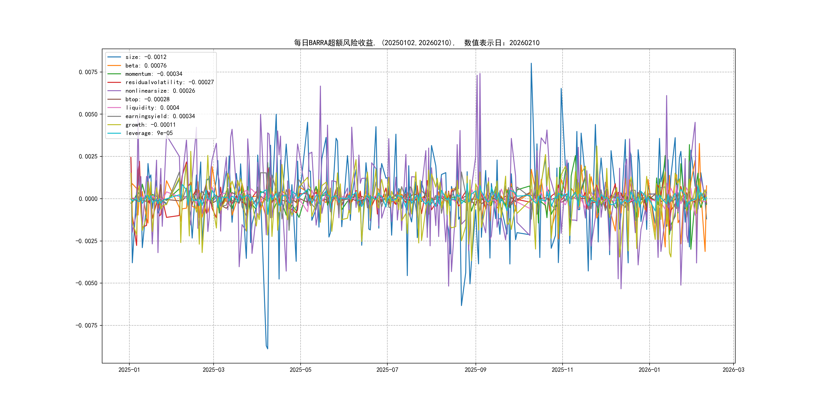Click the green momentum legend line swatch
The width and height of the screenshot is (817, 408).
(114, 74)
